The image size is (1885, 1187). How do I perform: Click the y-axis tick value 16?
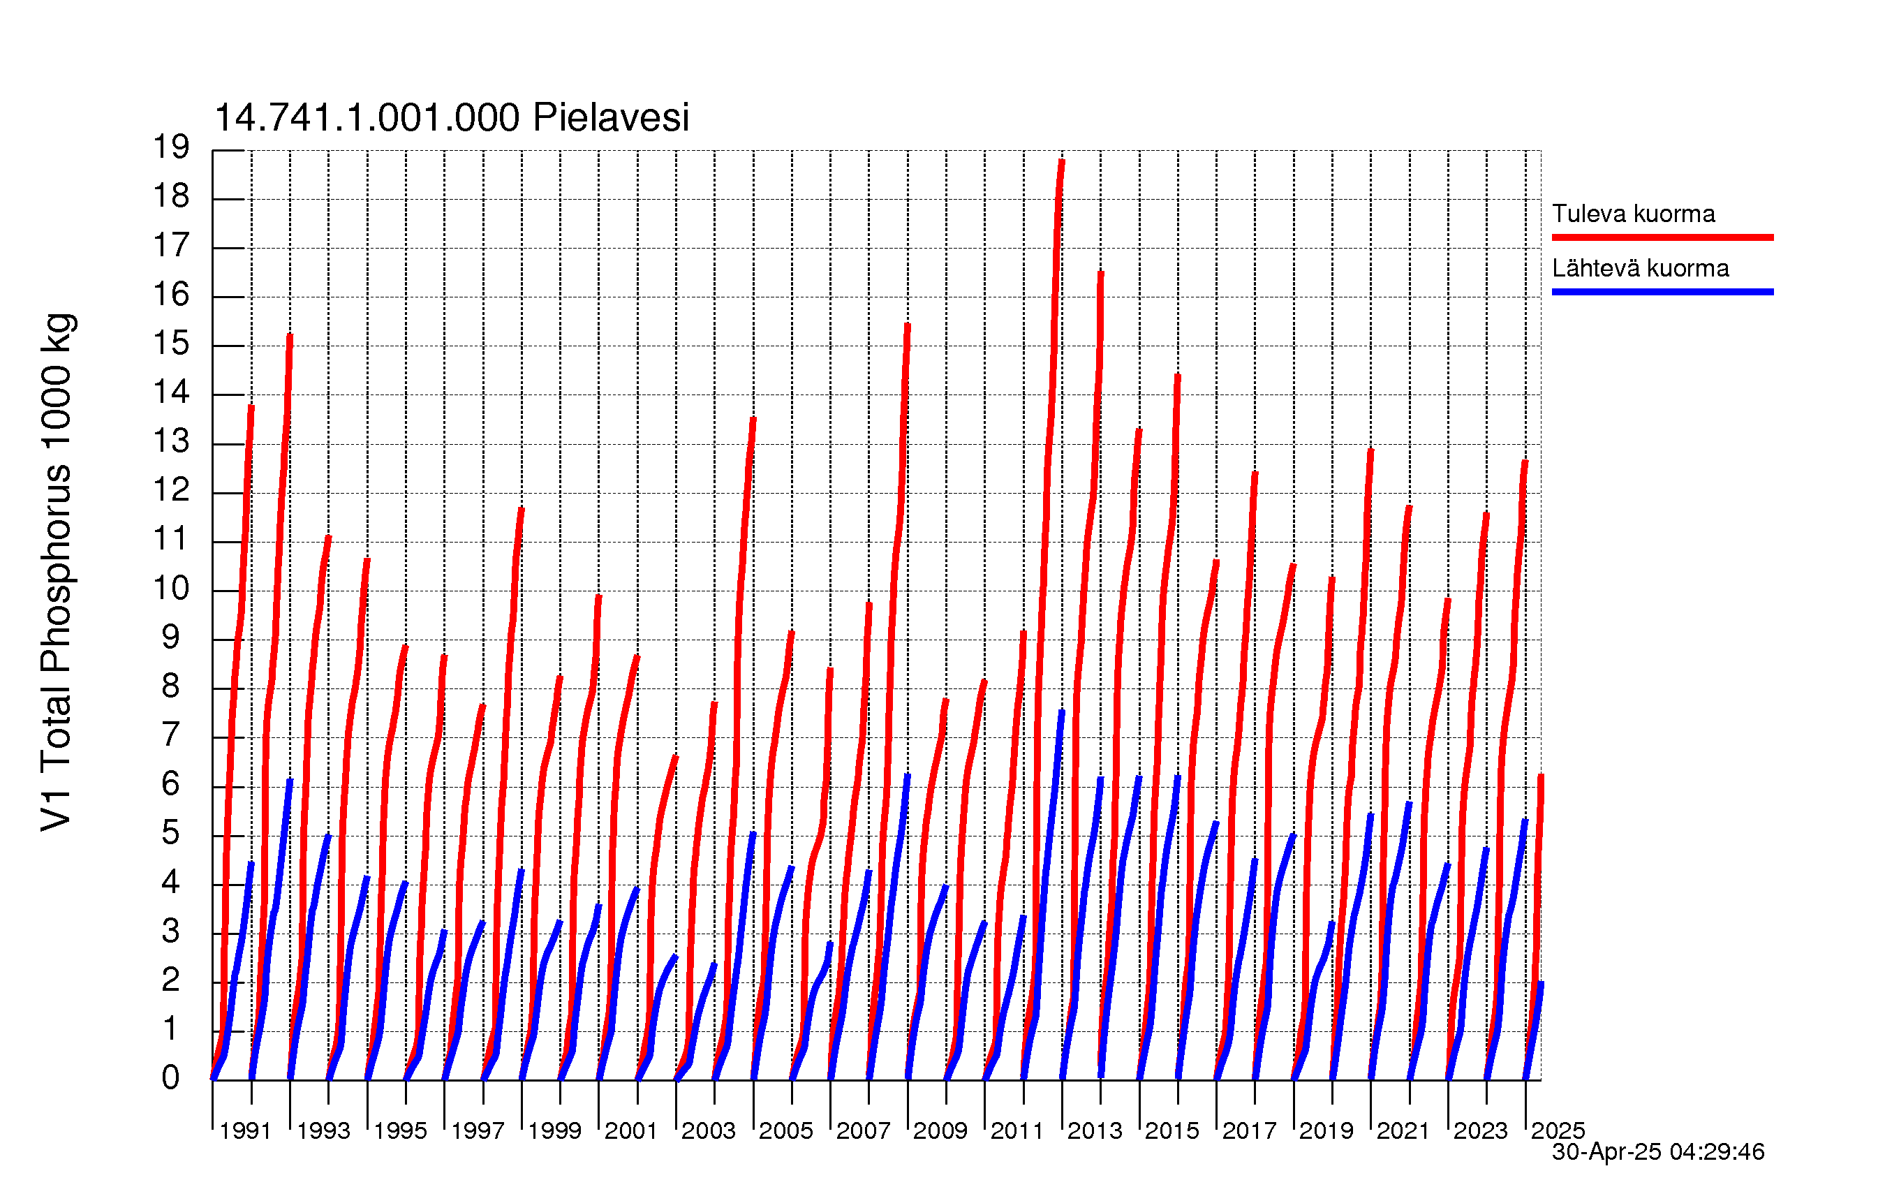[172, 295]
